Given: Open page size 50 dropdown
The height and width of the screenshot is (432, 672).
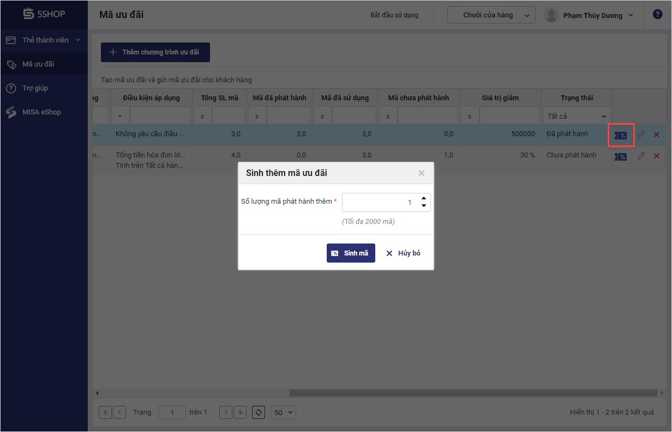Looking at the screenshot, I should (284, 412).
